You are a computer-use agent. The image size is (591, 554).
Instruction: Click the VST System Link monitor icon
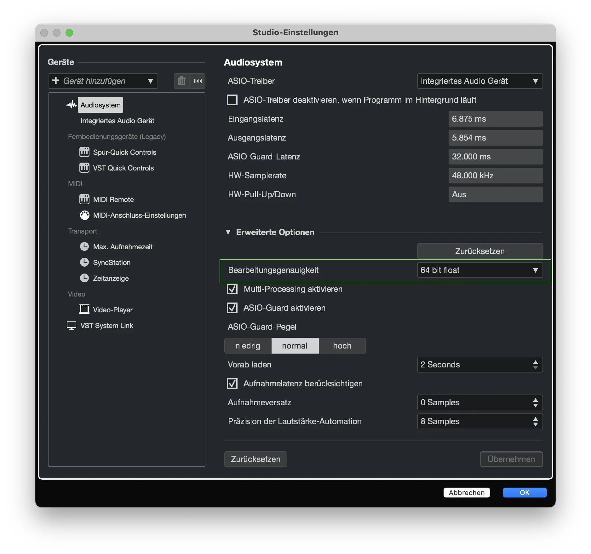[x=72, y=326]
